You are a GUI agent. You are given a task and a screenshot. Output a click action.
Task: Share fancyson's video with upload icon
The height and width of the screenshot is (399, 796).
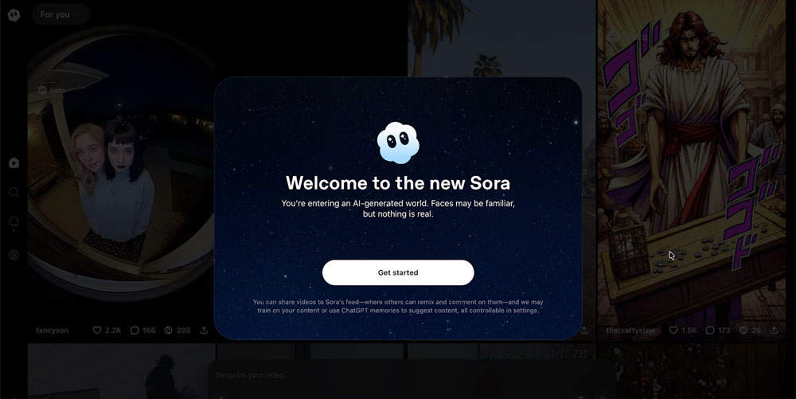tap(204, 330)
